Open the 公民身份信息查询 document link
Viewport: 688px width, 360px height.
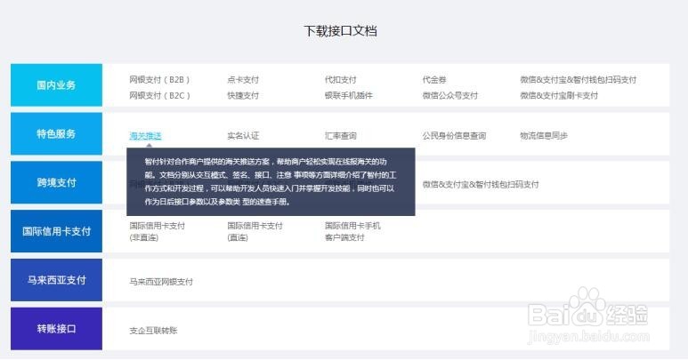click(x=454, y=136)
